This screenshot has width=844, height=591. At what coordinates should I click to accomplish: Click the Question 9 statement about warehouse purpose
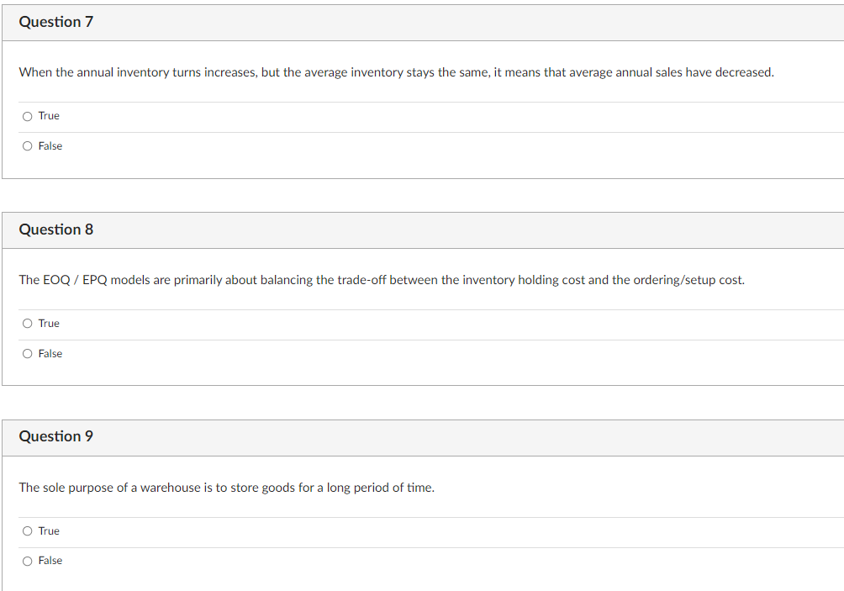pos(227,488)
